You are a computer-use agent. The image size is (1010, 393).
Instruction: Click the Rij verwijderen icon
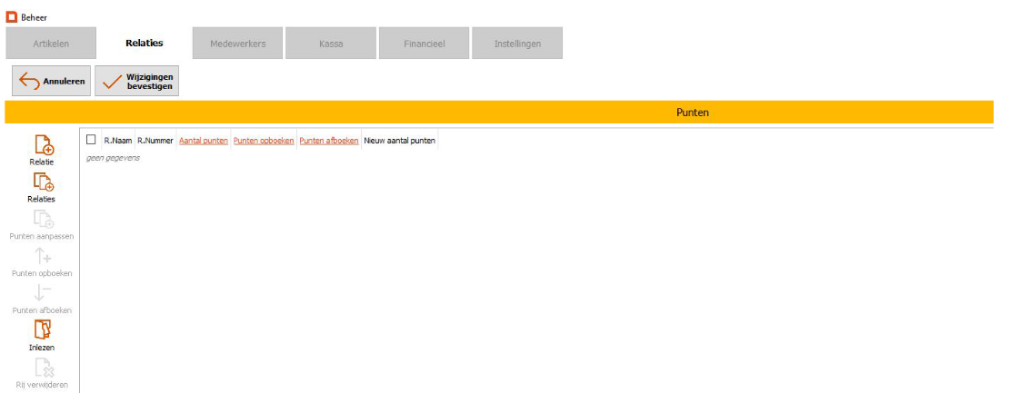[43, 368]
